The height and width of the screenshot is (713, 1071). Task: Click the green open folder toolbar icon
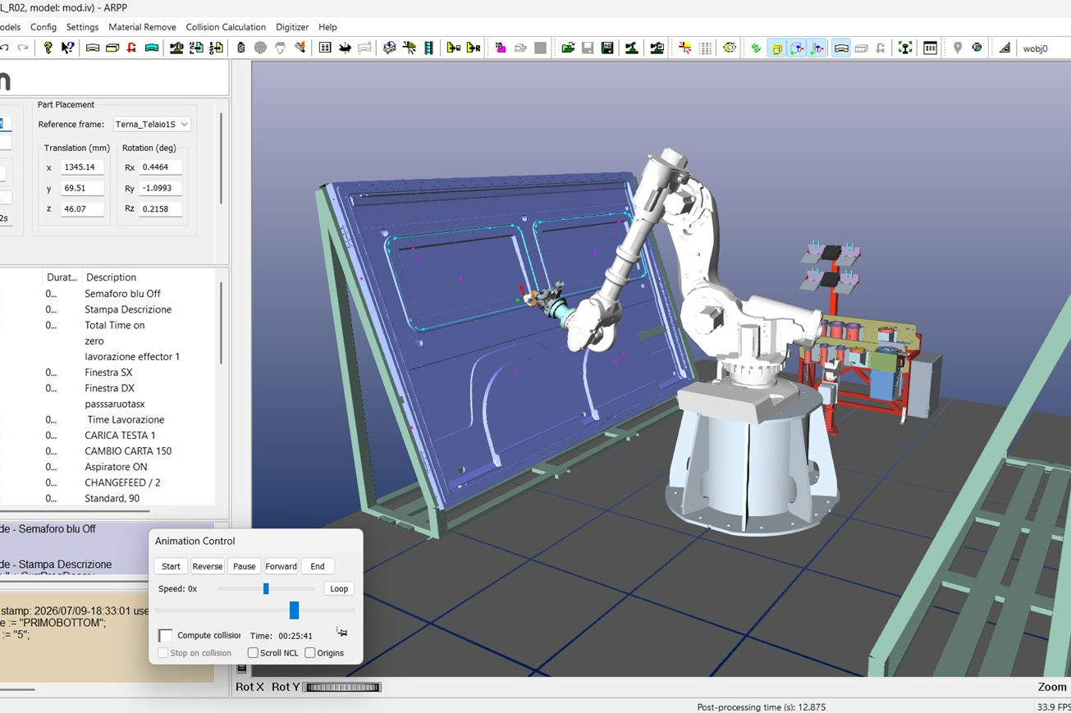click(568, 48)
